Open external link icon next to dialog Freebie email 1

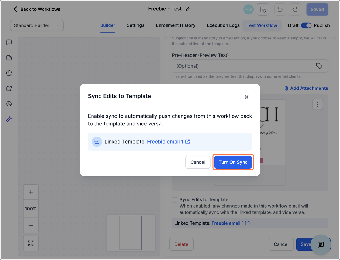pos(188,142)
